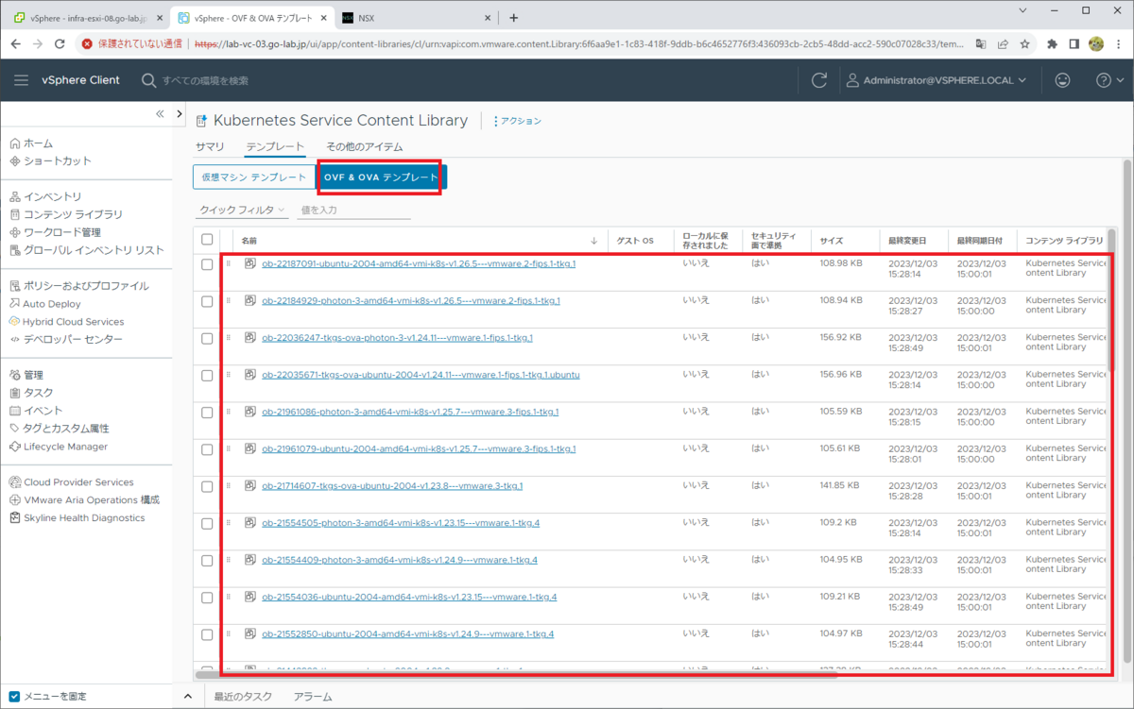Sort by 最終変更日 column header
The image size is (1134, 709).
coord(908,241)
